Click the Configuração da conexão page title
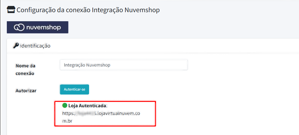Screen dimensions: 299x135 [54, 10]
